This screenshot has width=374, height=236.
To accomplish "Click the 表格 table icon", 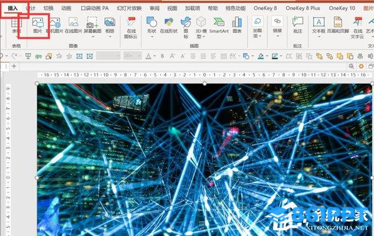I will pyautogui.click(x=16, y=26).
